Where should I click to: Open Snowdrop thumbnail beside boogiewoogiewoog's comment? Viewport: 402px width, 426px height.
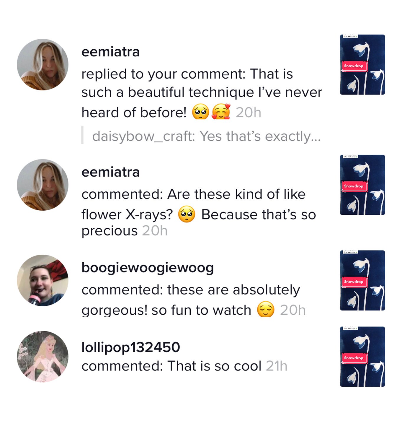(x=362, y=280)
